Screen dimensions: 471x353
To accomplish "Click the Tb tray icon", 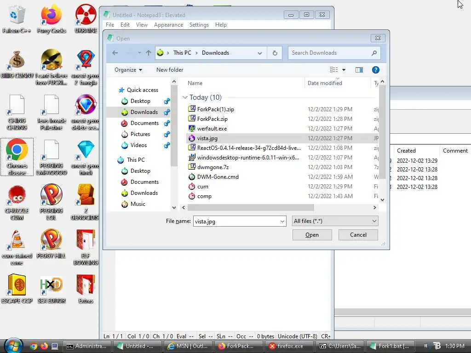I will [x=437, y=346].
